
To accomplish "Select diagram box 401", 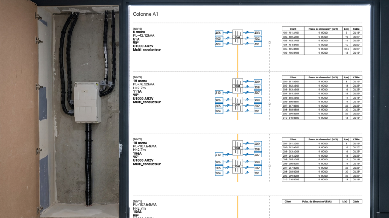I will coord(257,44).
